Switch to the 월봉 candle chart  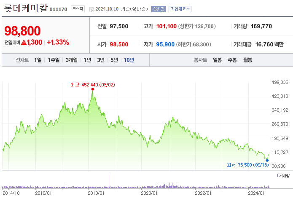pyautogui.click(x=247, y=60)
